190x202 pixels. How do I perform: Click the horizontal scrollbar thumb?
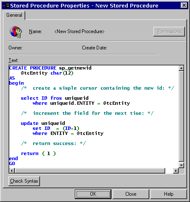coord(90,171)
